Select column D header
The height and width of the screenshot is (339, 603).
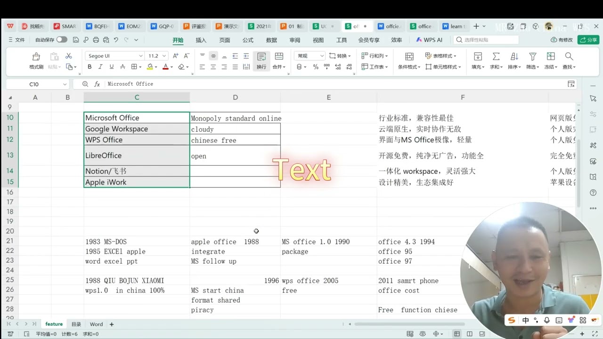tap(235, 97)
